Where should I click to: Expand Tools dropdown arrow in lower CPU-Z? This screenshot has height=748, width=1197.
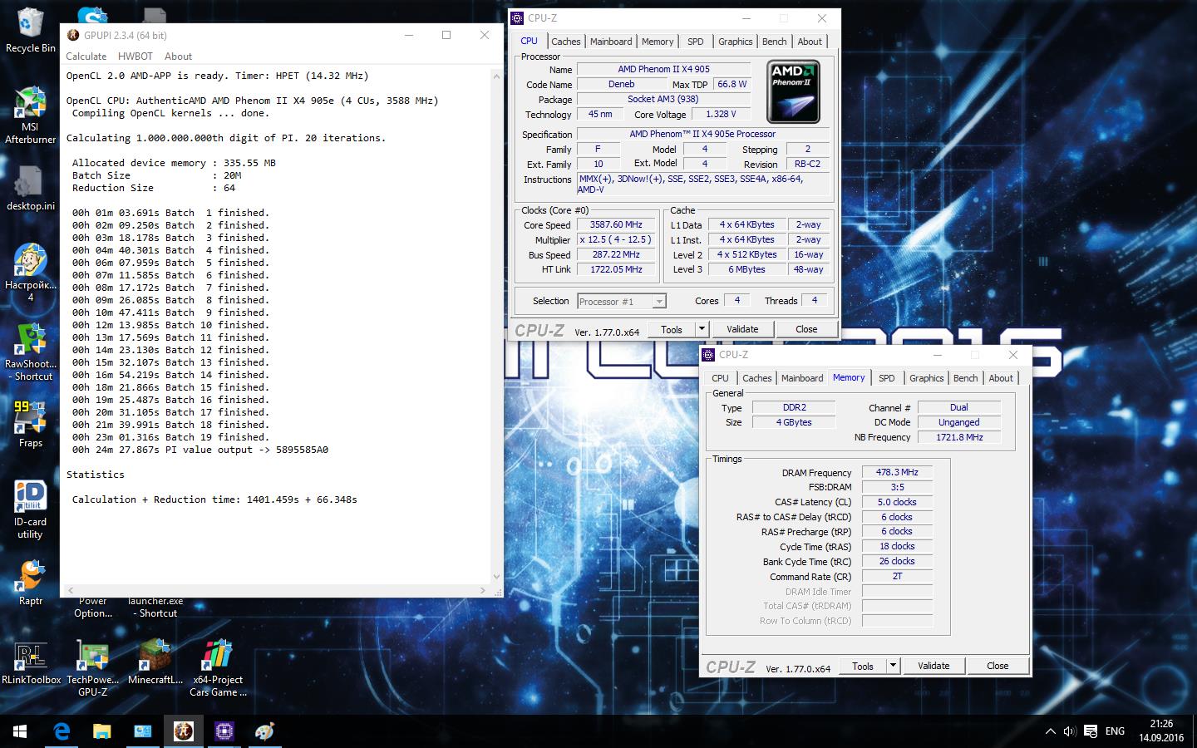tap(893, 666)
